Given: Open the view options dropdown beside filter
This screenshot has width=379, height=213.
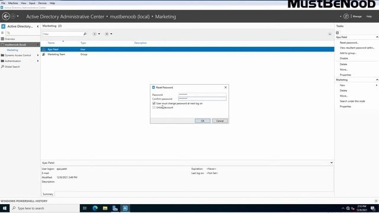Looking at the screenshot, I should (97, 34).
